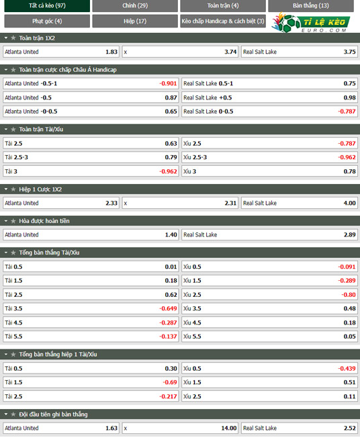This screenshot has height=440, width=360.
Task: Select Real Salt Lake 0-0.5 at -0.787
Action: pyautogui.click(x=269, y=112)
